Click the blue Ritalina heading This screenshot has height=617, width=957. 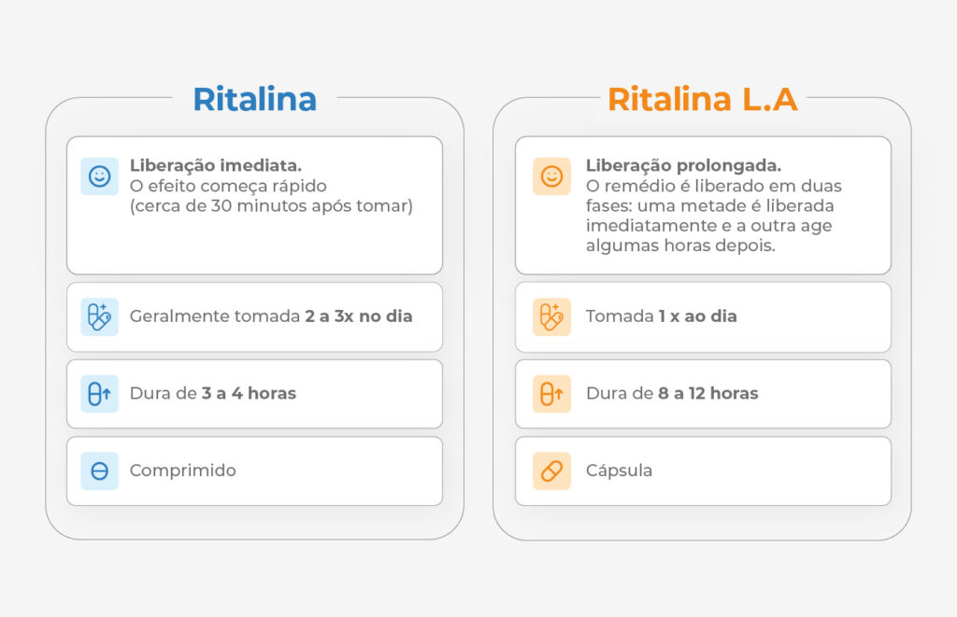tap(254, 99)
